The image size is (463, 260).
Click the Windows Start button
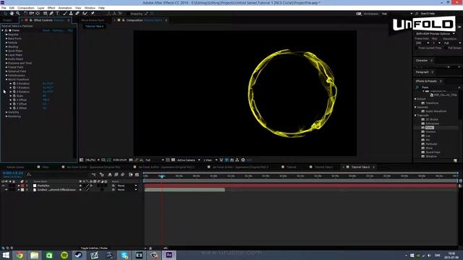(6, 255)
